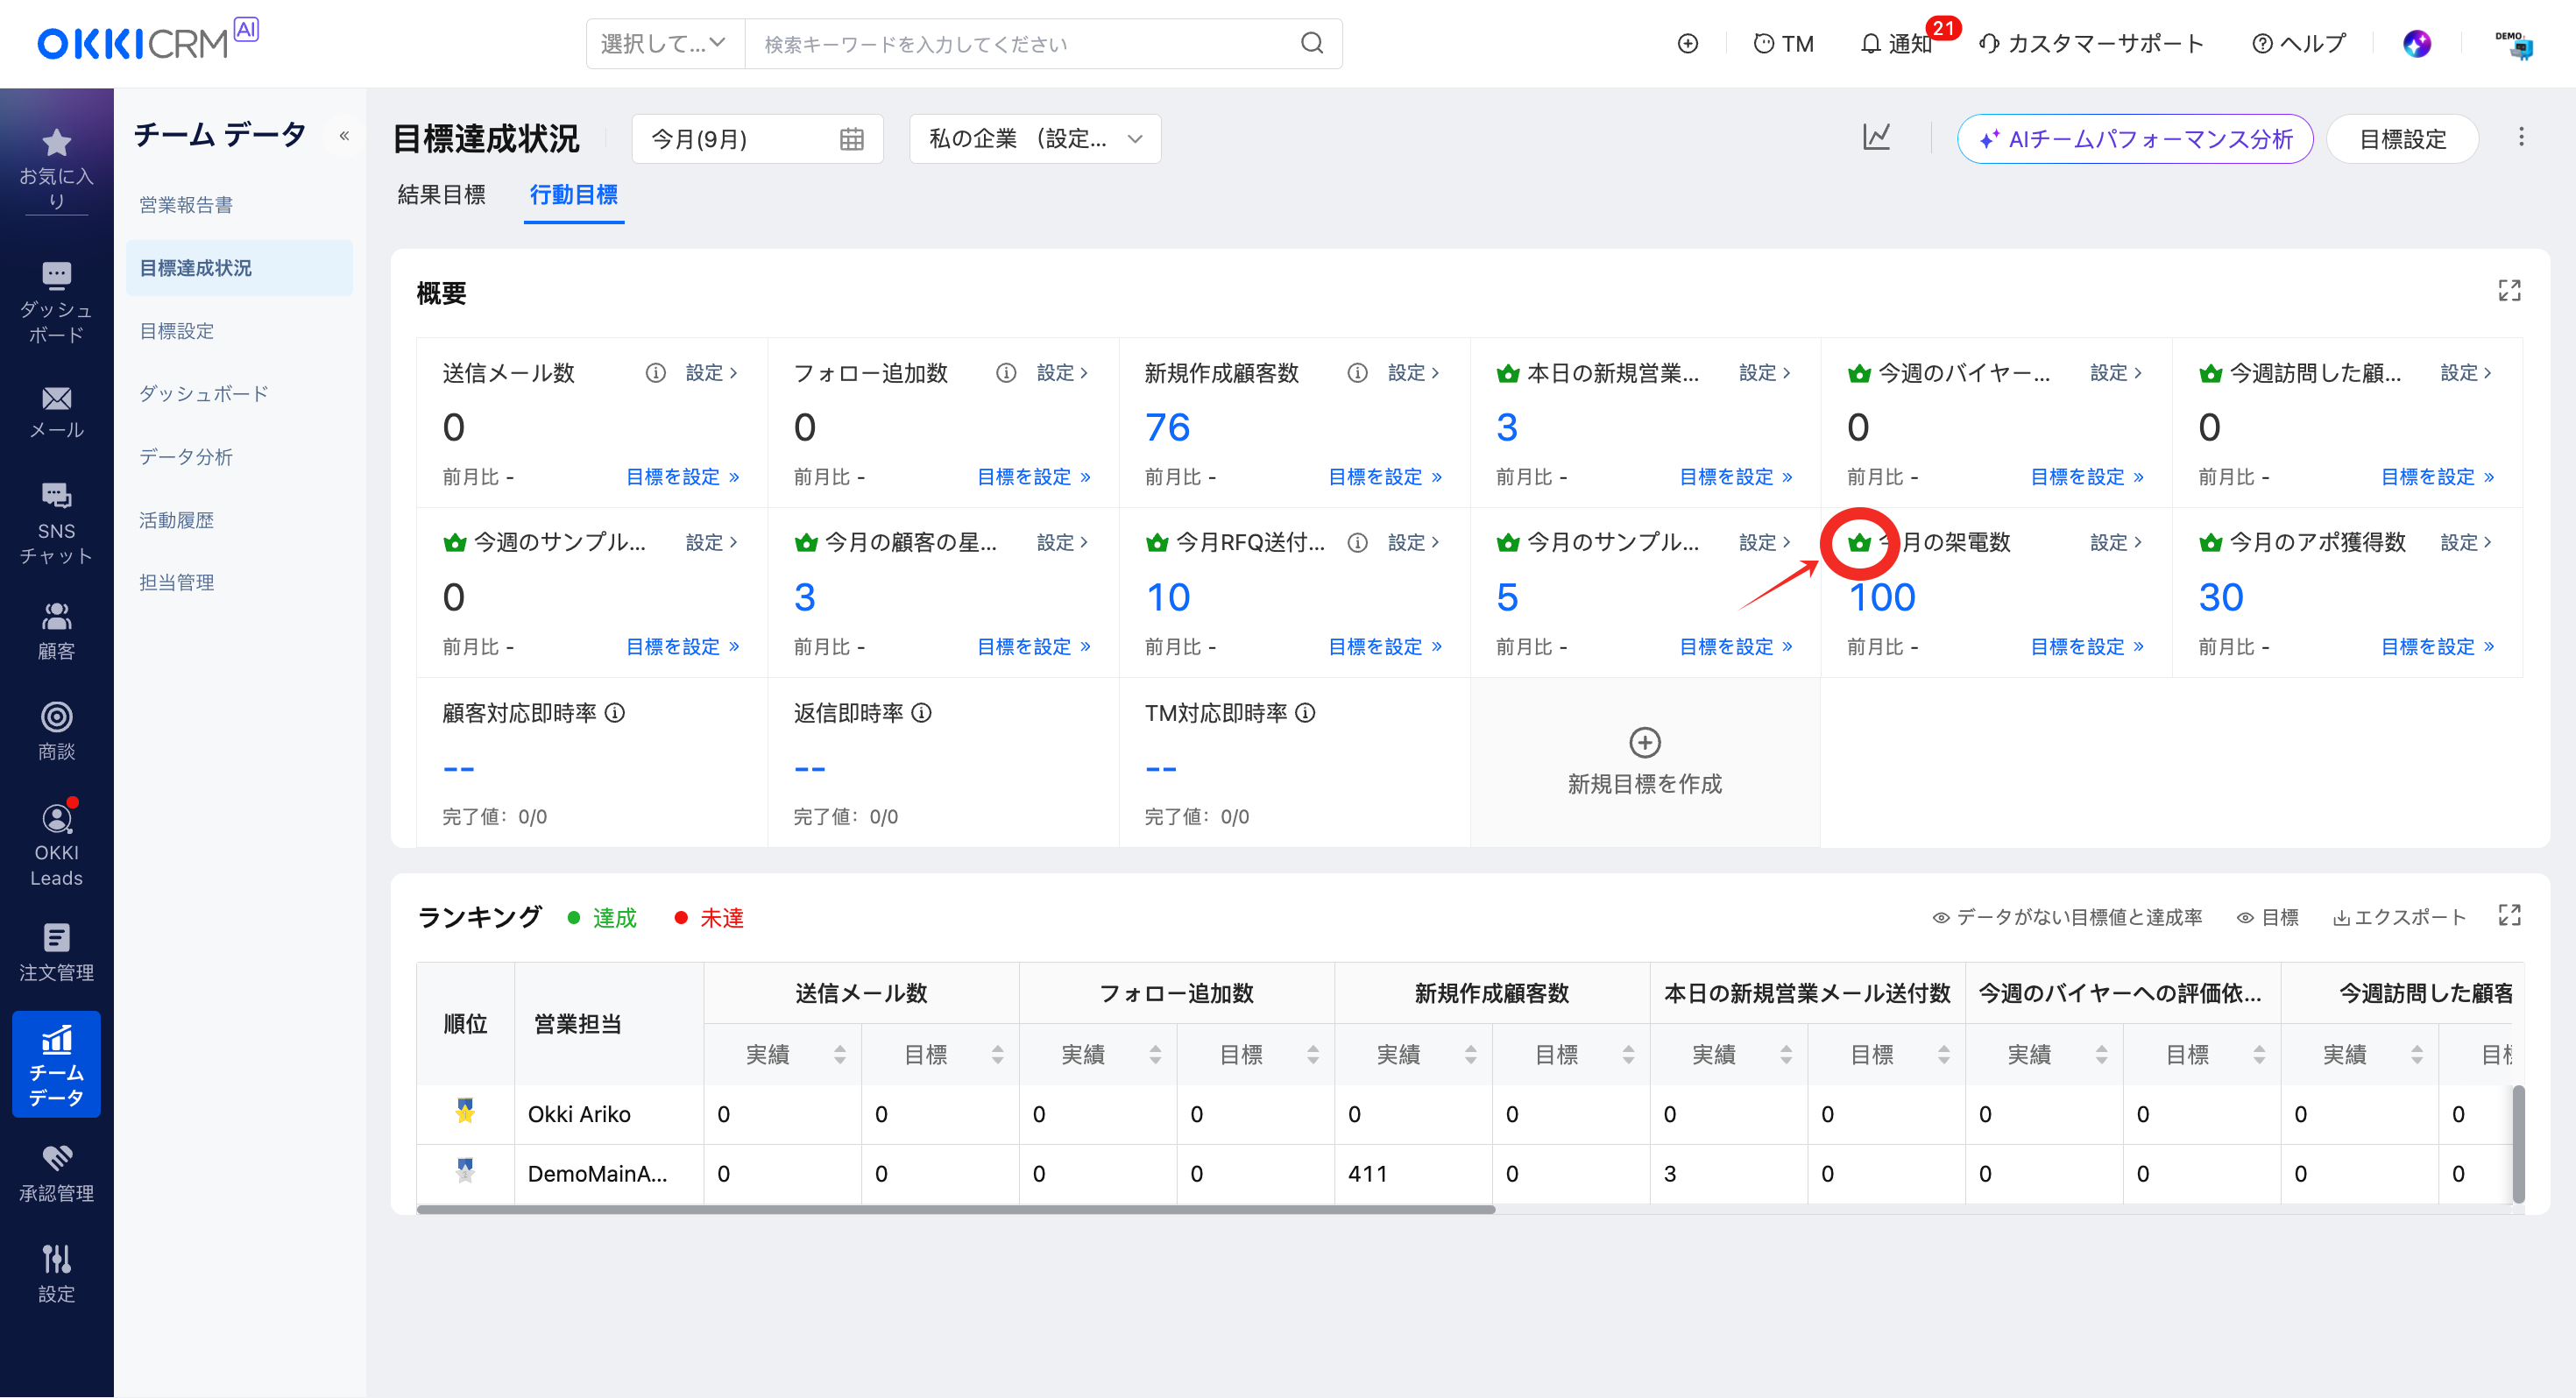Open the 今月(9月) date picker
Image resolution: width=2576 pixels, height=1398 pixels.
[756, 139]
